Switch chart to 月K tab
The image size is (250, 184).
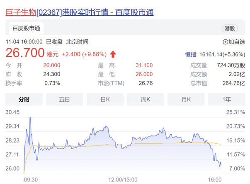coord(186,99)
